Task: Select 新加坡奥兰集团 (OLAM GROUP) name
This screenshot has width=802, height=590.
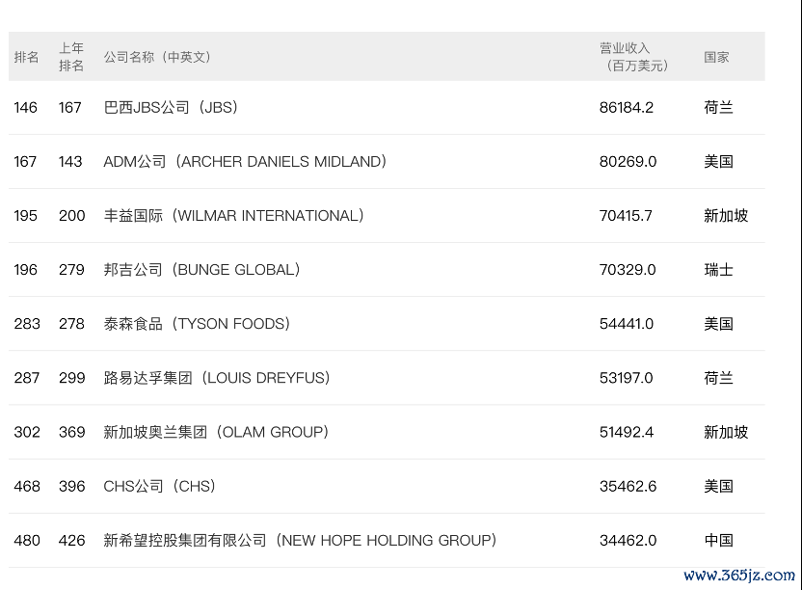Action: click(216, 432)
